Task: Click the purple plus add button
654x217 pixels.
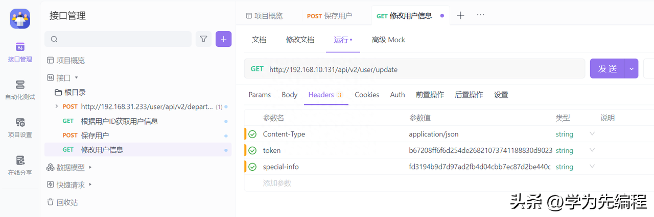Action: [x=223, y=39]
